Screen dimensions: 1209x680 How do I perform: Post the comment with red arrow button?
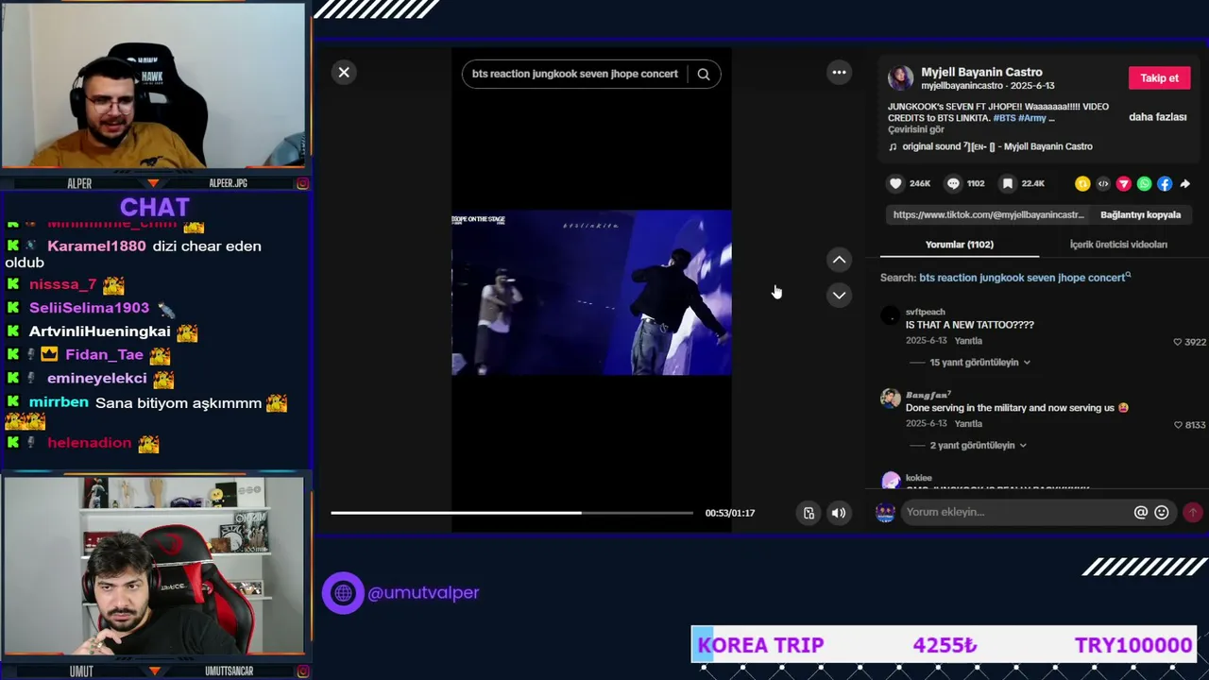[1193, 513]
